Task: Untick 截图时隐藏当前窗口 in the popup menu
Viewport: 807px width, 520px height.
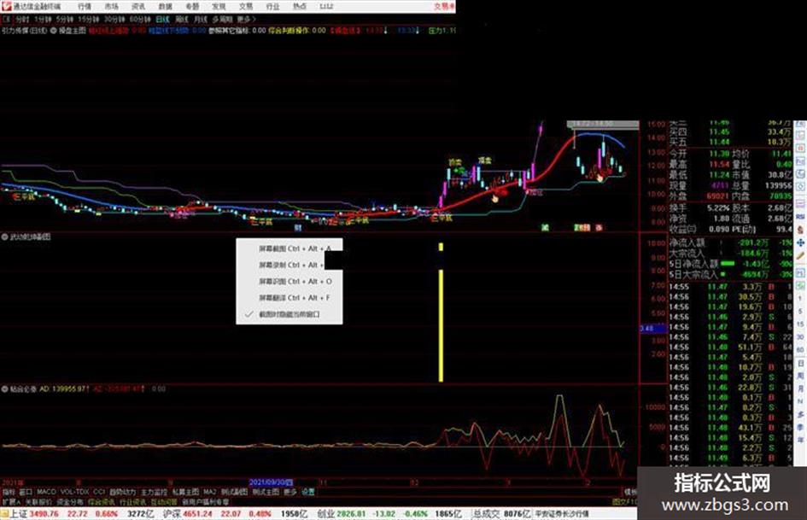Action: 289,314
